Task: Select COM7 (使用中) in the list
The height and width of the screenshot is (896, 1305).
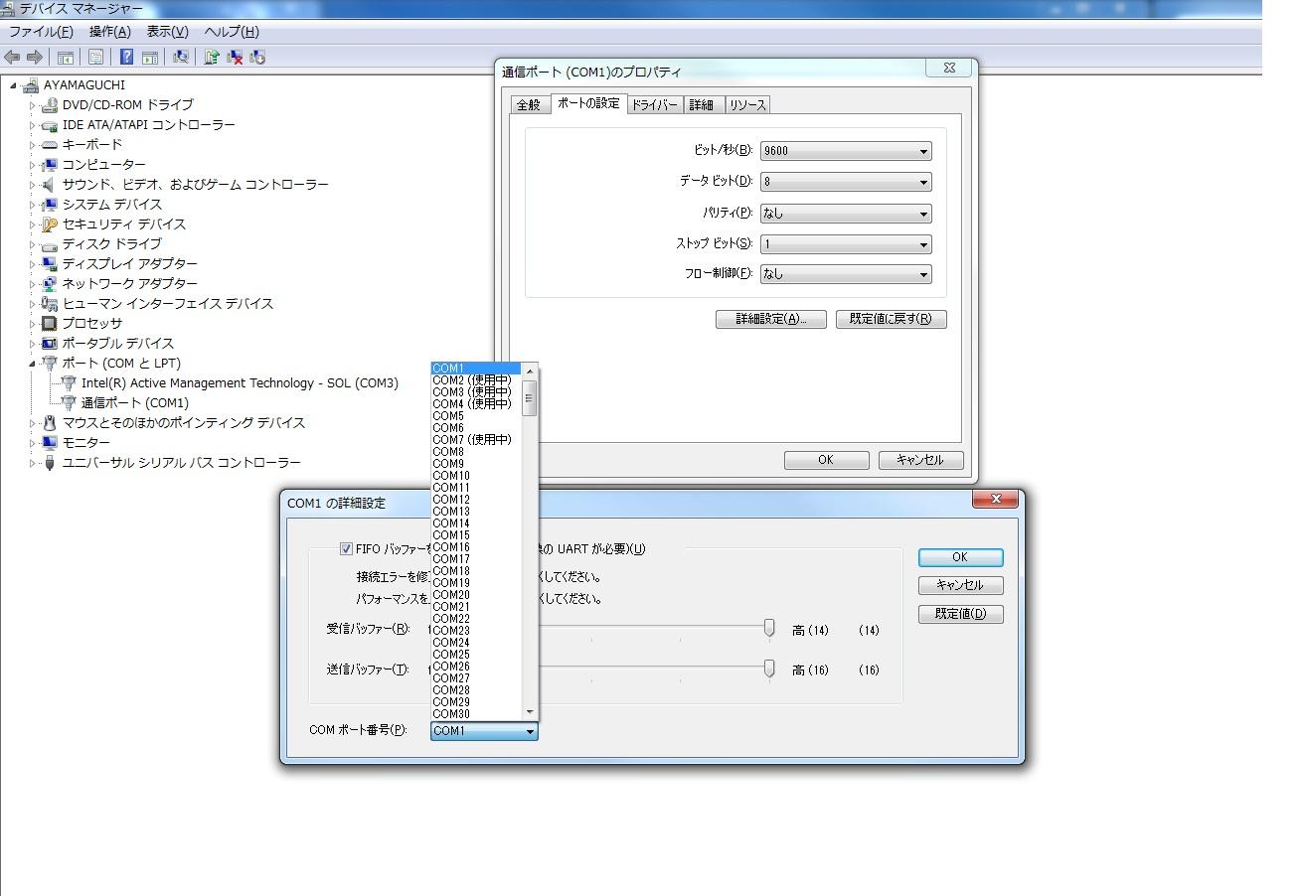Action: (476, 440)
